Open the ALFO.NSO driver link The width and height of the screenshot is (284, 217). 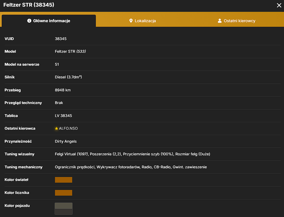pyautogui.click(x=68, y=128)
